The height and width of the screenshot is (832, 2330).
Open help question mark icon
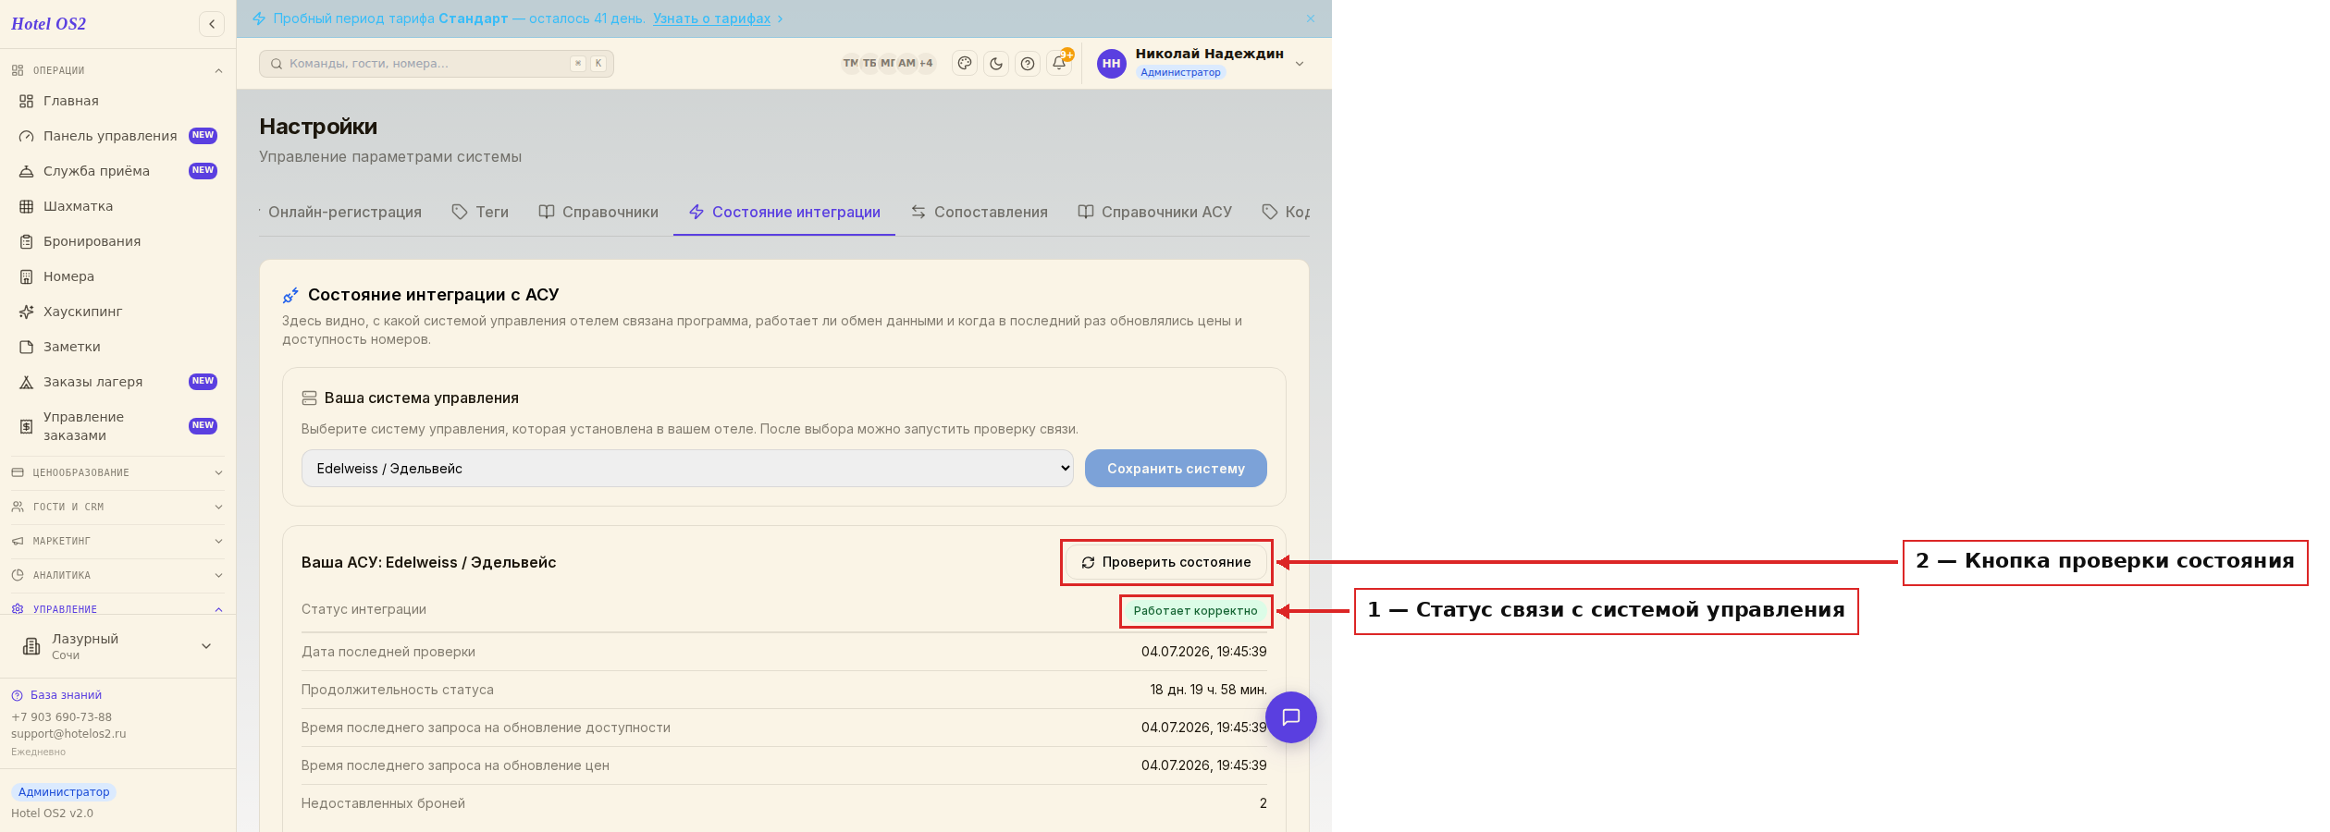click(x=1028, y=64)
